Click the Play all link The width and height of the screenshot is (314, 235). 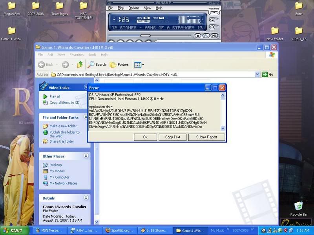(x=55, y=96)
